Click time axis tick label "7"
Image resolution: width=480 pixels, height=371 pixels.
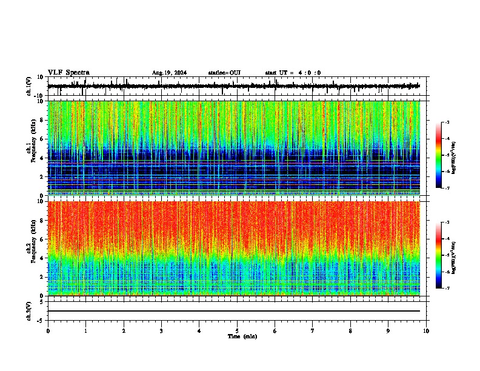313,331
